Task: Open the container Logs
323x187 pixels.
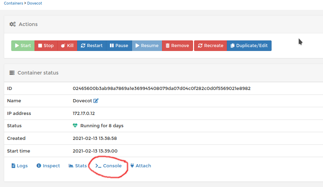Action: 20,166
